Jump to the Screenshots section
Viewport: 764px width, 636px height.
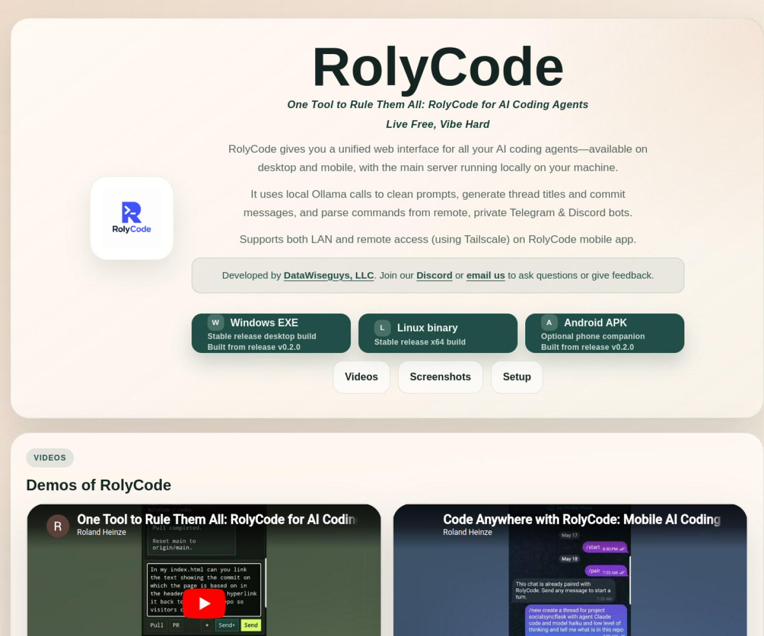440,377
